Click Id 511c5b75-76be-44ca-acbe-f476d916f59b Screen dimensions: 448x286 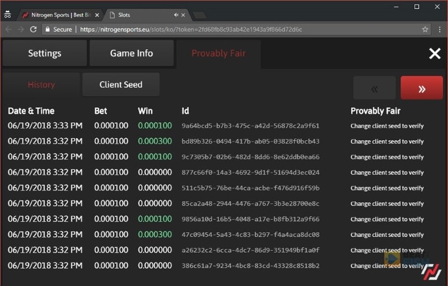250,188
